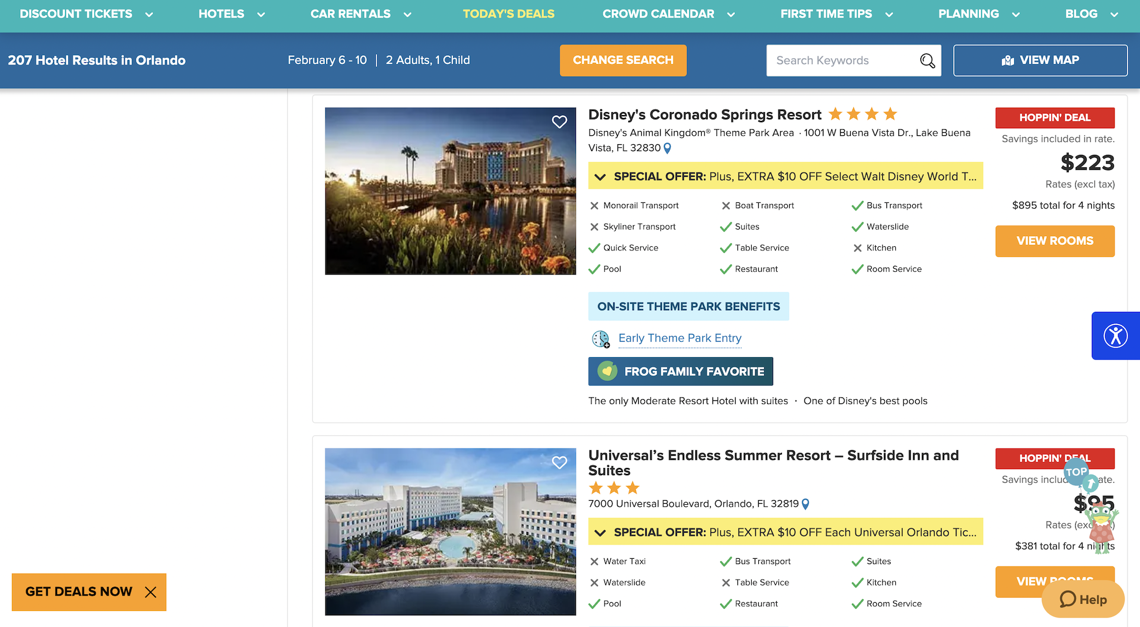Open Today's Deals in navigation
Screen dimensions: 1140x627
[x=509, y=14]
